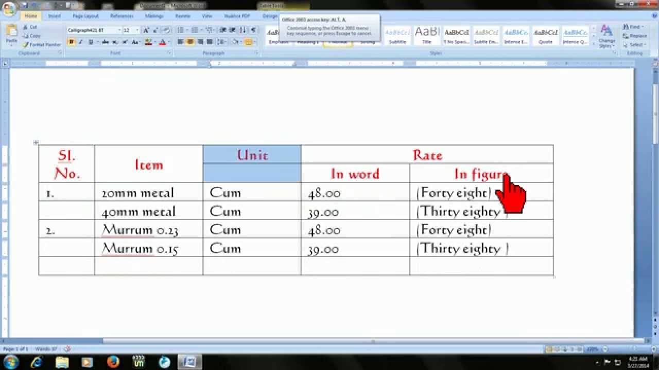Screen dimensions: 659x370
Task: Open the Mailings tab
Action: pos(154,16)
